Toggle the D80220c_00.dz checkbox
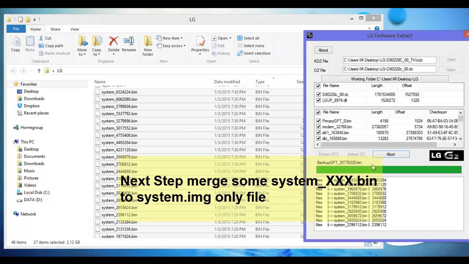 click(318, 95)
